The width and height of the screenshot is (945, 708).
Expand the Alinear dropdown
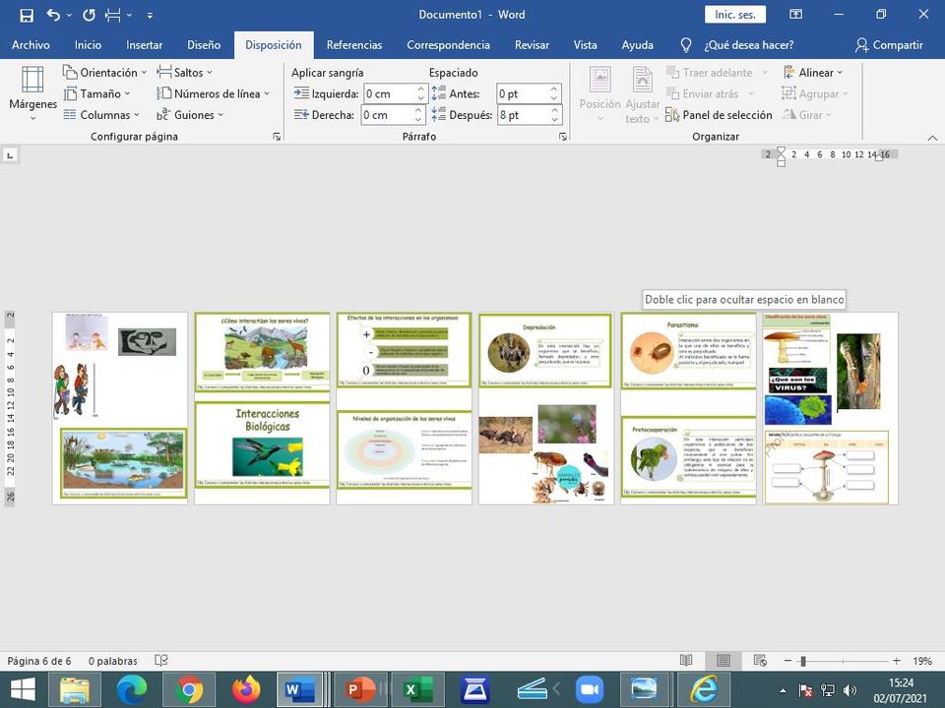[814, 73]
